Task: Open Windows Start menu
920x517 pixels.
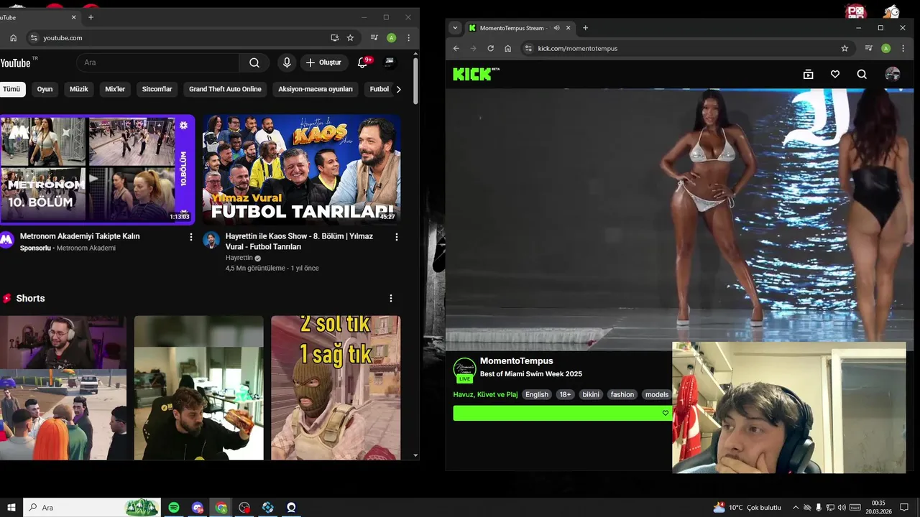Action: click(x=11, y=508)
